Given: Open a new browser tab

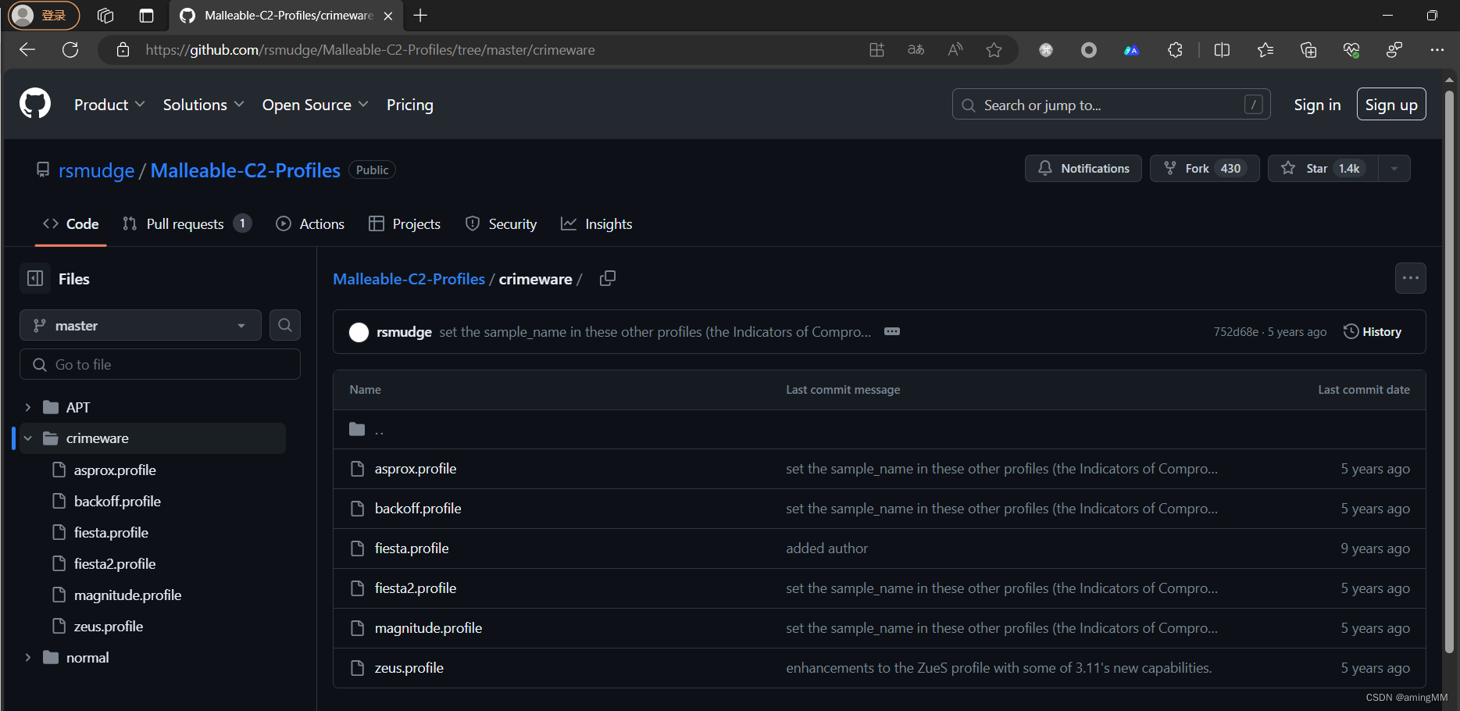Looking at the screenshot, I should coord(420,16).
